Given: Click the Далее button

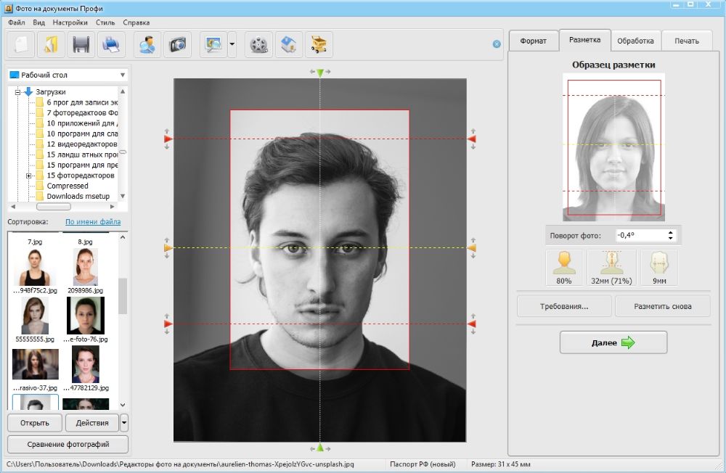Looking at the screenshot, I should 613,342.
